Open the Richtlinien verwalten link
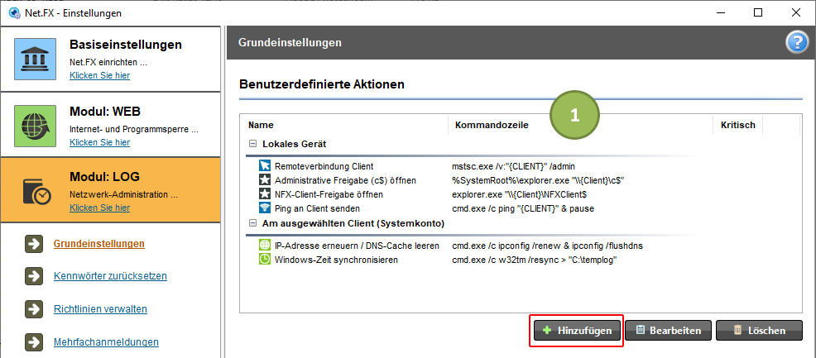Image resolution: width=816 pixels, height=358 pixels. point(100,309)
